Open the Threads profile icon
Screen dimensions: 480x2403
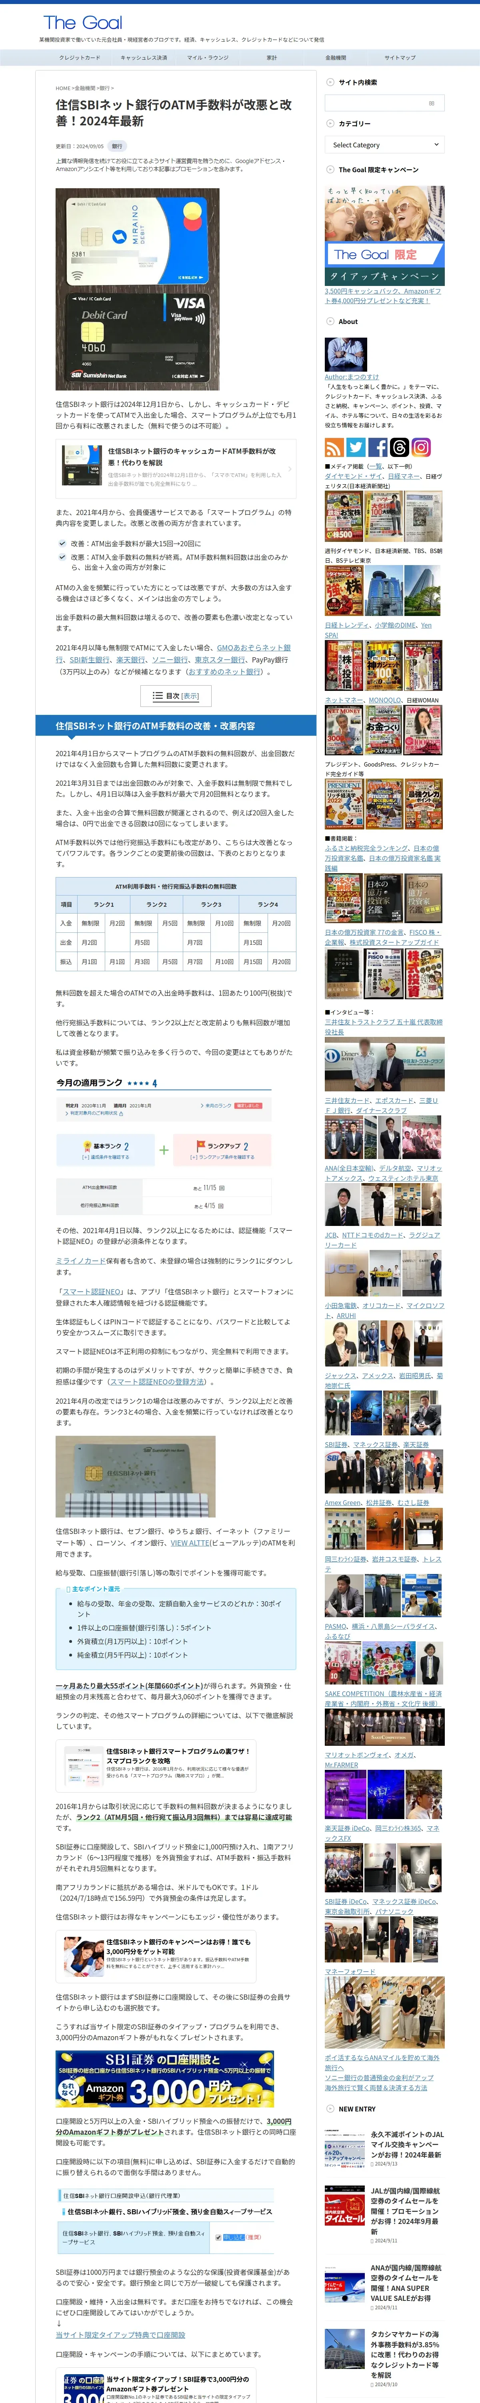[400, 447]
